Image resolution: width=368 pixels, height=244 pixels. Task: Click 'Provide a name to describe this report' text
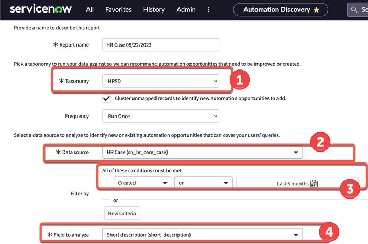pyautogui.click(x=57, y=28)
